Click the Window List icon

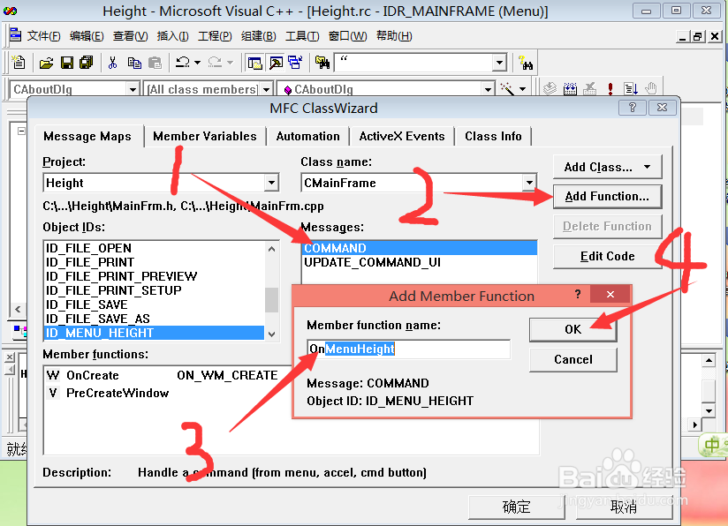(x=295, y=62)
